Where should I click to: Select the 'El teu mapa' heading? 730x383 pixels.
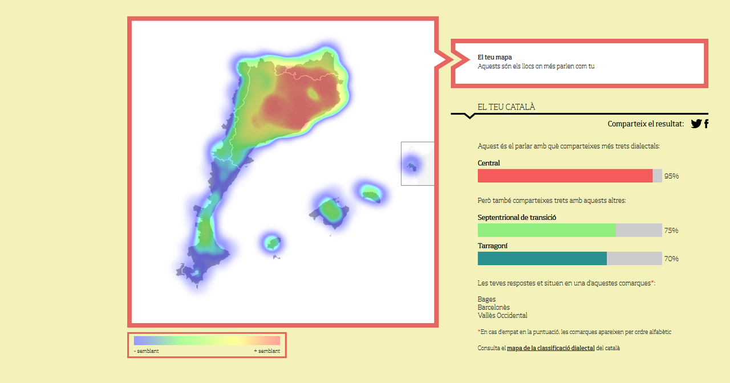[x=494, y=58]
